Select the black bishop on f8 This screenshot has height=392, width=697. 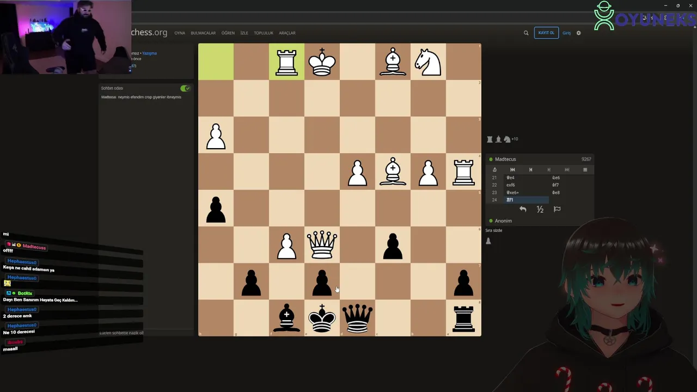(x=286, y=317)
